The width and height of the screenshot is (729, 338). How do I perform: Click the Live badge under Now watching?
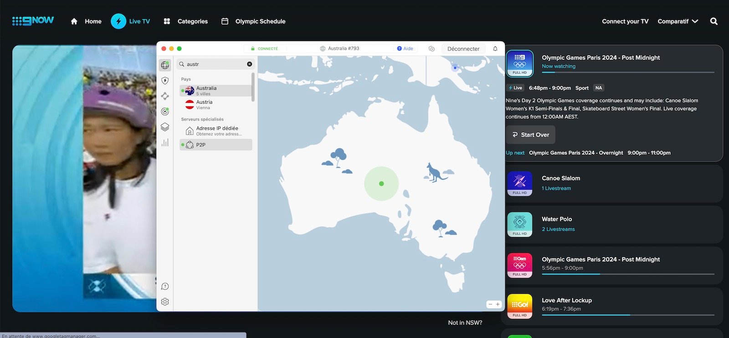[516, 88]
